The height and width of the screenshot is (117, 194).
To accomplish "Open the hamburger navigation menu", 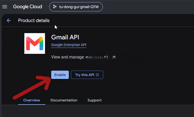I will (x=5, y=7).
